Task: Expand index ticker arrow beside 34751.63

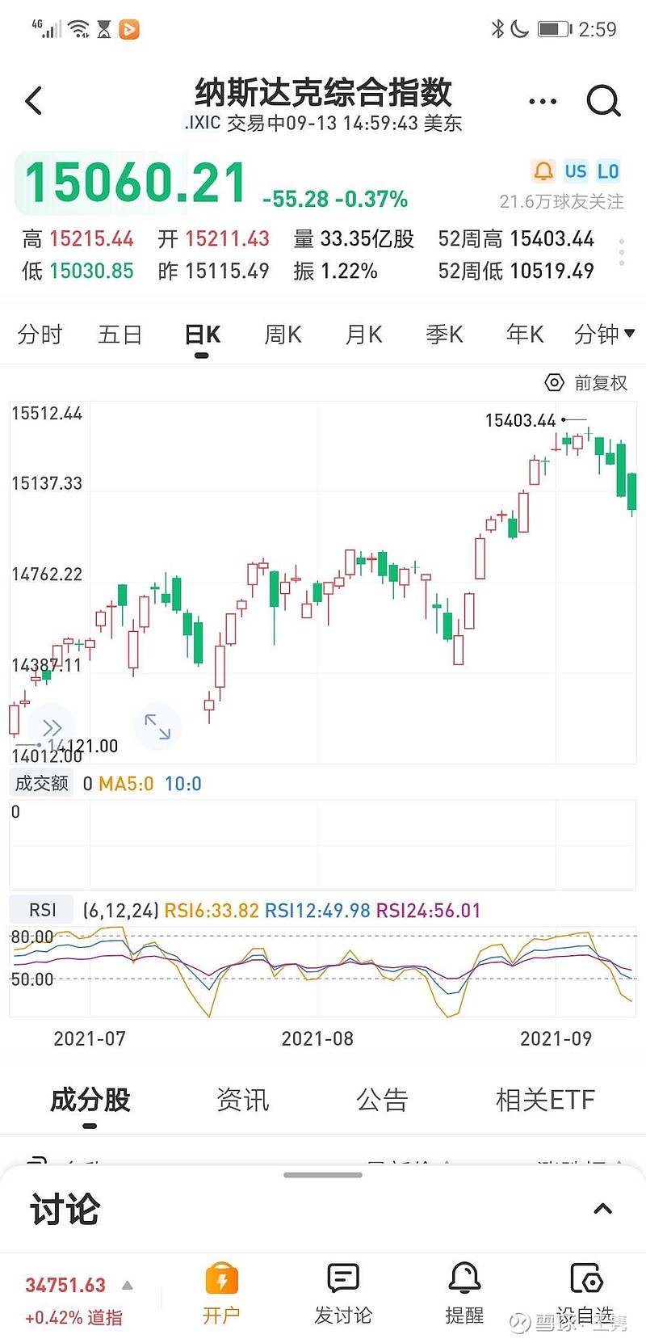Action: tap(127, 1285)
